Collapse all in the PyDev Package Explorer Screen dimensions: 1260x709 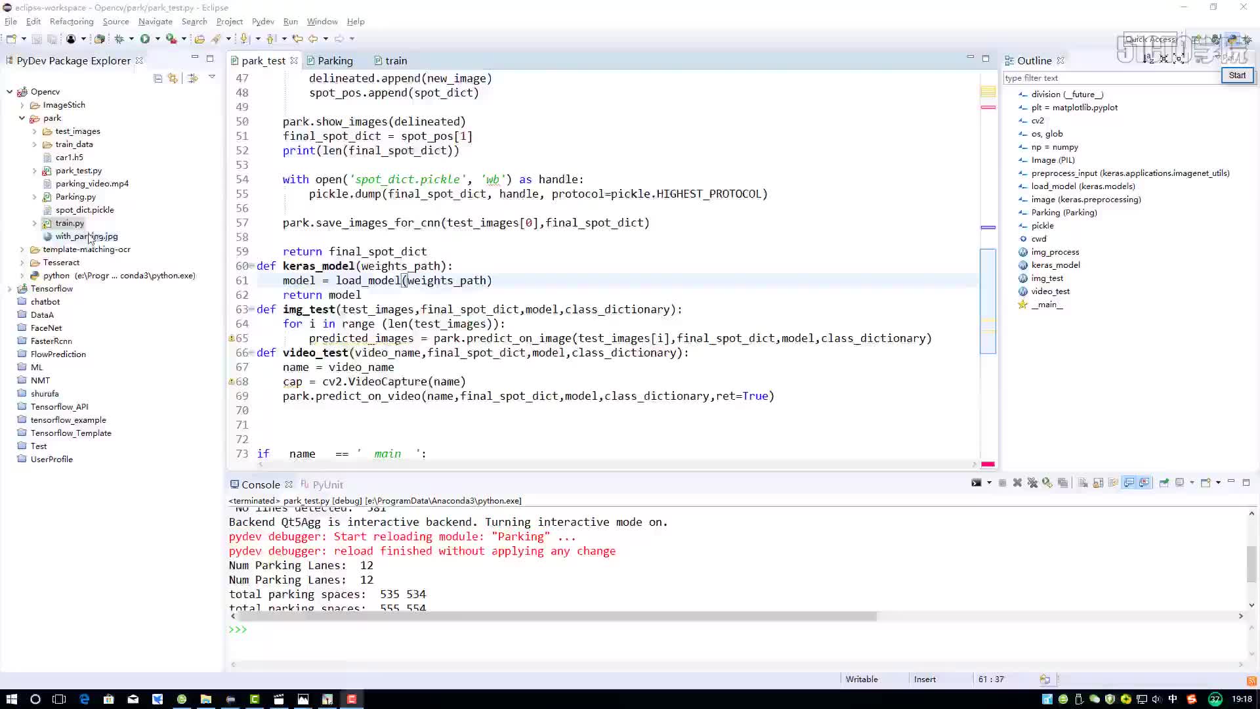[158, 78]
